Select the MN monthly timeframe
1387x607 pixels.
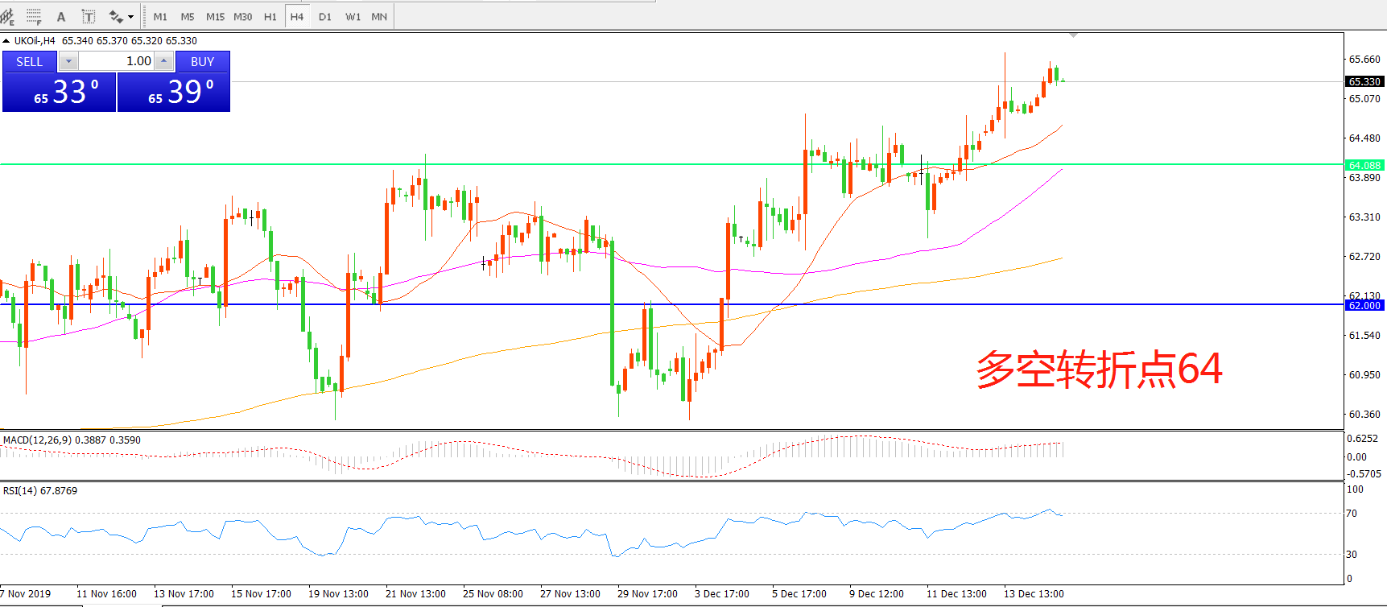tap(379, 16)
